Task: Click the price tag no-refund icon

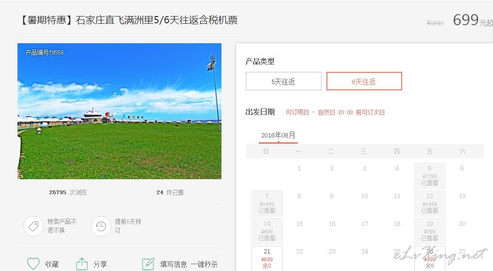Action: click(x=34, y=226)
